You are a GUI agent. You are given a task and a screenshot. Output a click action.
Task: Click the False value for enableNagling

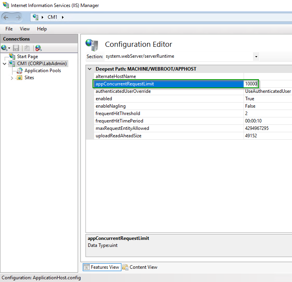point(250,106)
